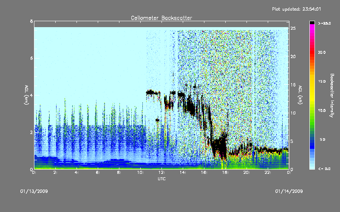Select the '6' tick on km axis
The height and width of the screenshot is (212, 340).
(x=31, y=58)
